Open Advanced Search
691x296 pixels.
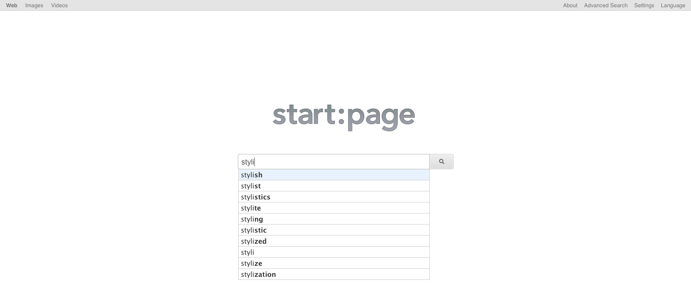pyautogui.click(x=605, y=5)
